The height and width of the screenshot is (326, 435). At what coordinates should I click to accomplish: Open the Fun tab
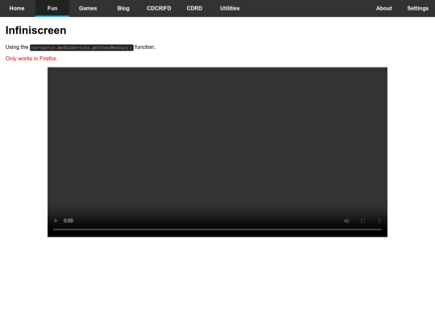tap(52, 8)
